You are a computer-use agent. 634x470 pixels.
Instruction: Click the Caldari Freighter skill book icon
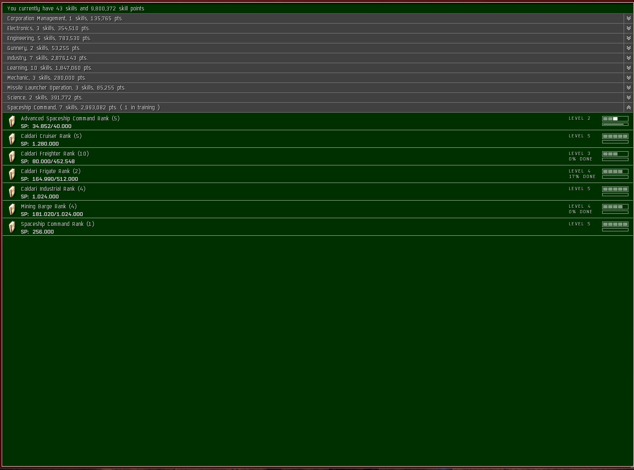(12, 157)
